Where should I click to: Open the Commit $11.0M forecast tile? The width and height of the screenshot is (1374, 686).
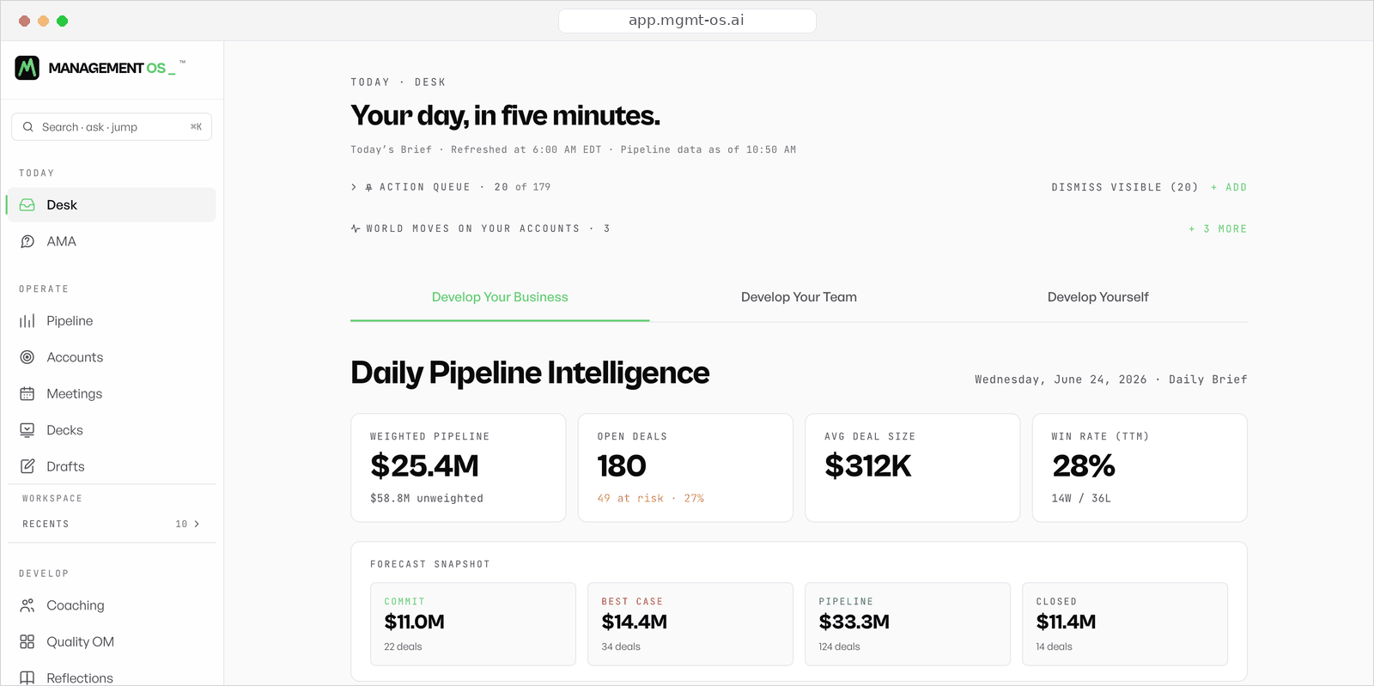(473, 624)
